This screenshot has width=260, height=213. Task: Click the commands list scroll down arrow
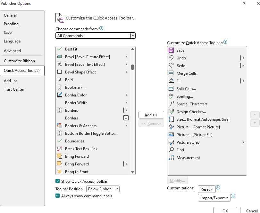[x=132, y=172]
